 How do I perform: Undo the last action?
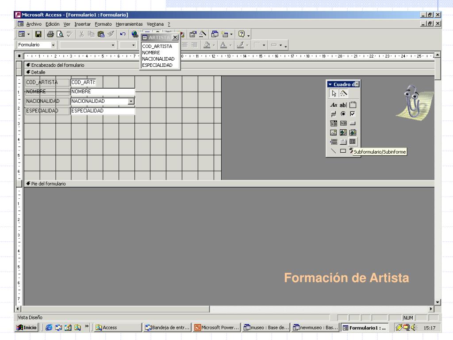[123, 34]
